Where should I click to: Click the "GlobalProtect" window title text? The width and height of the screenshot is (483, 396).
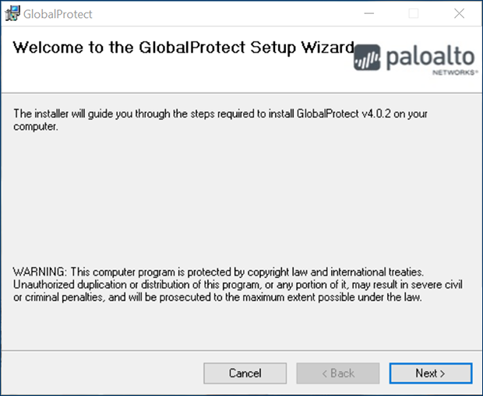[x=57, y=13]
